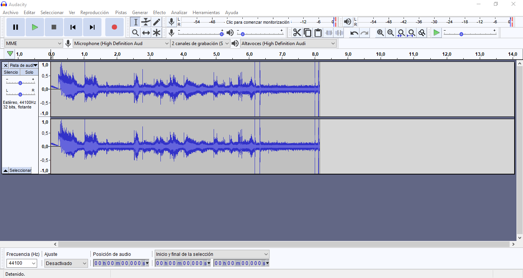523x278 pixels.
Task: Click the Copy icon
Action: point(307,33)
